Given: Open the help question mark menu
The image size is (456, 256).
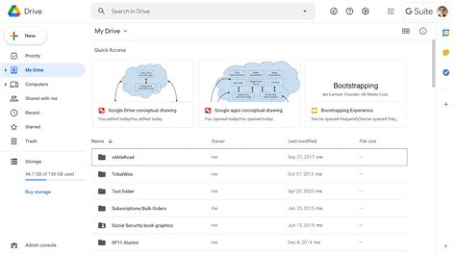Looking at the screenshot, I should 350,11.
